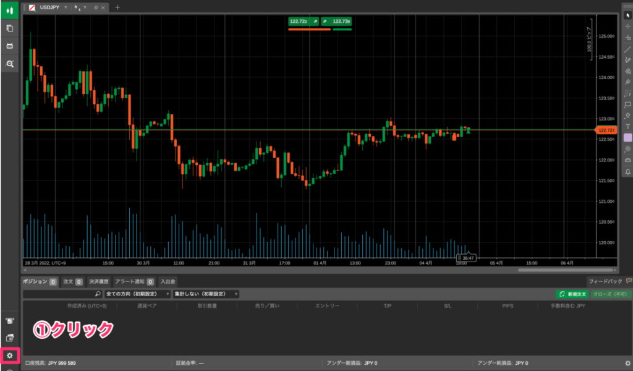Viewport: 633px width, 371px height.
Task: Select the measure tool below crosshair
Action: tap(628, 38)
